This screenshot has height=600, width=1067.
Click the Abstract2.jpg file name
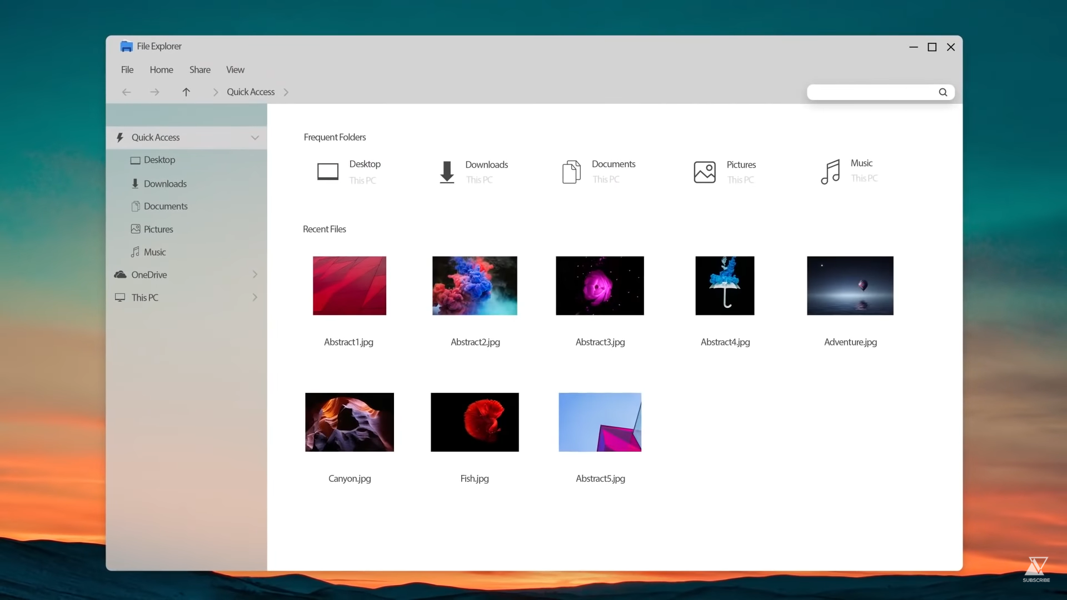(475, 342)
